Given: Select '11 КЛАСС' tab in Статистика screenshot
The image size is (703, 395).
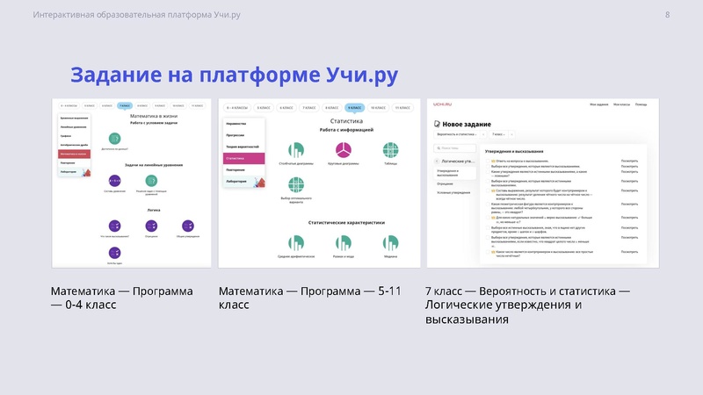Looking at the screenshot, I should coord(402,108).
